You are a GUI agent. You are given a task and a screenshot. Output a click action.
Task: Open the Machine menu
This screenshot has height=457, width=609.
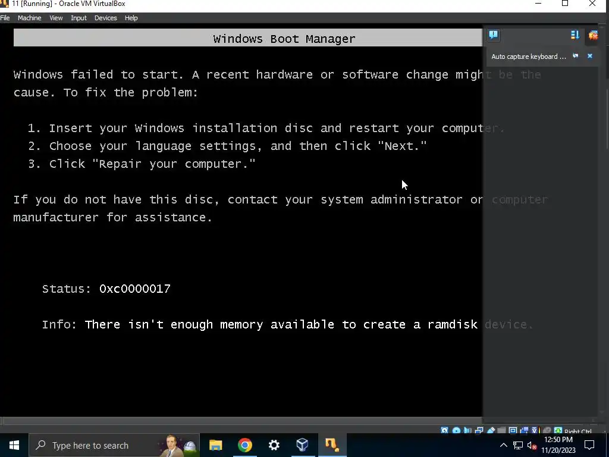click(29, 18)
